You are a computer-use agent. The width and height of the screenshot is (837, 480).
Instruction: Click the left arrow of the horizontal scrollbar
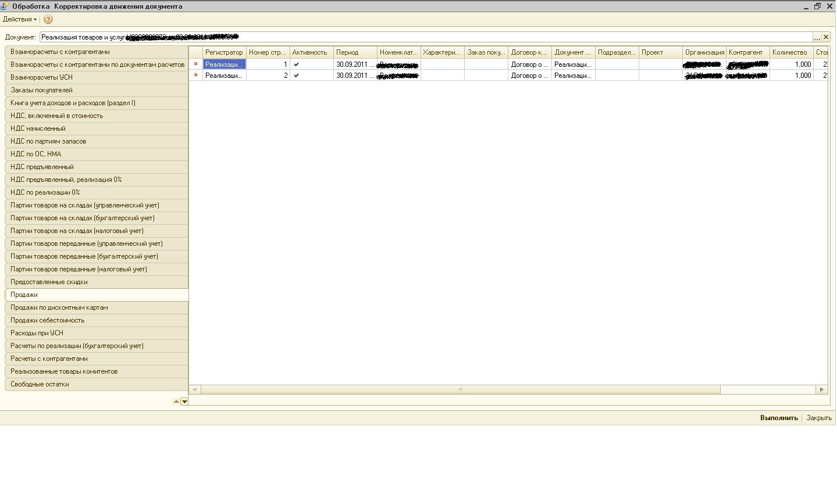pos(194,389)
